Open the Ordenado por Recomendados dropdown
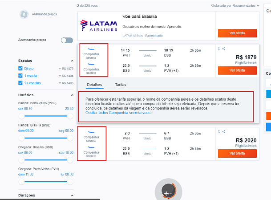Viewport: 271px width, 200px height. pyautogui.click(x=235, y=5)
